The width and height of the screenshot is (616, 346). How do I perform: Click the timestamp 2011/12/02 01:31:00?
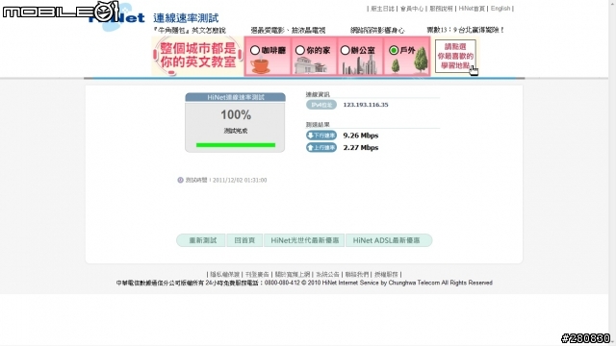240,180
